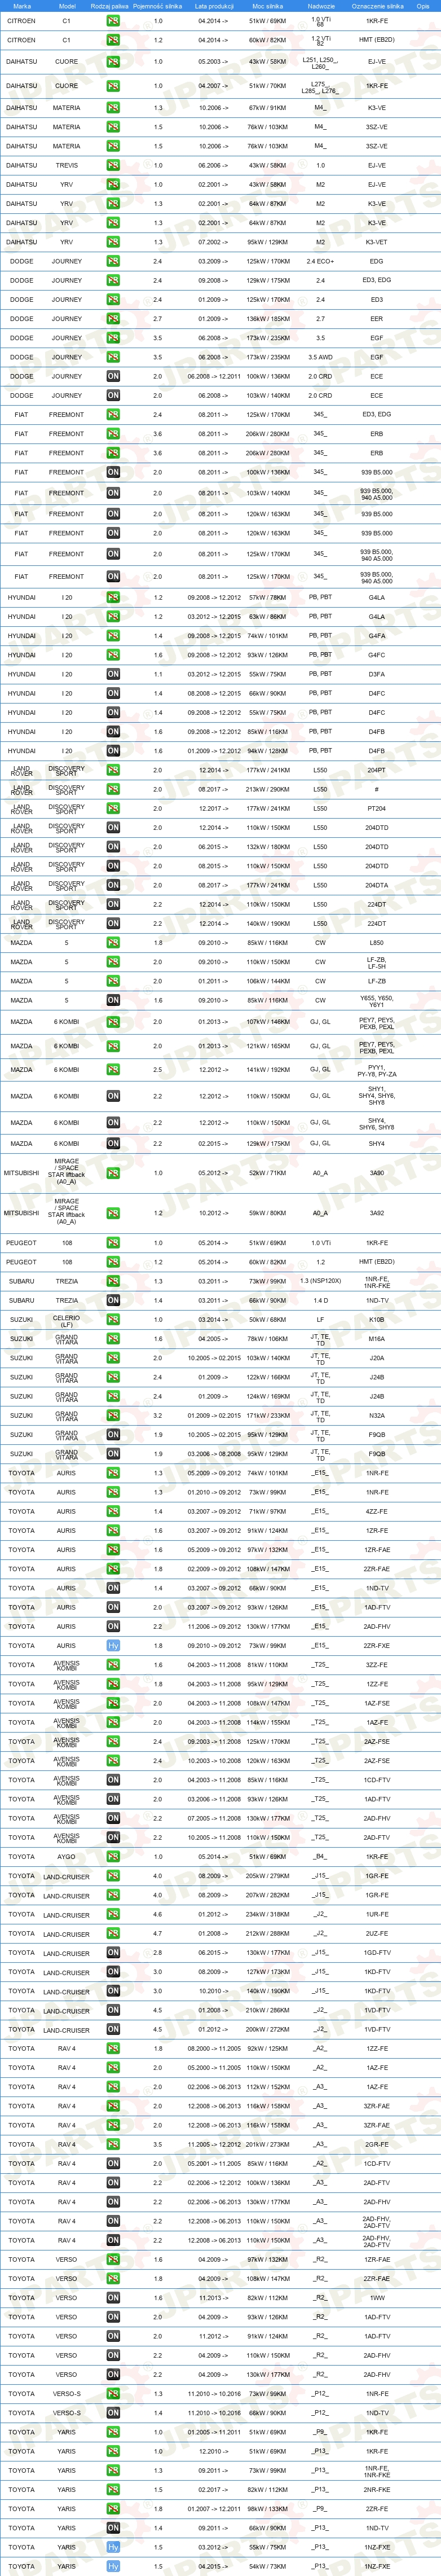Click the petrol icon in the Citroen C1 1.0 row
Viewport: 441px width, 2576px height.
pyautogui.click(x=113, y=21)
